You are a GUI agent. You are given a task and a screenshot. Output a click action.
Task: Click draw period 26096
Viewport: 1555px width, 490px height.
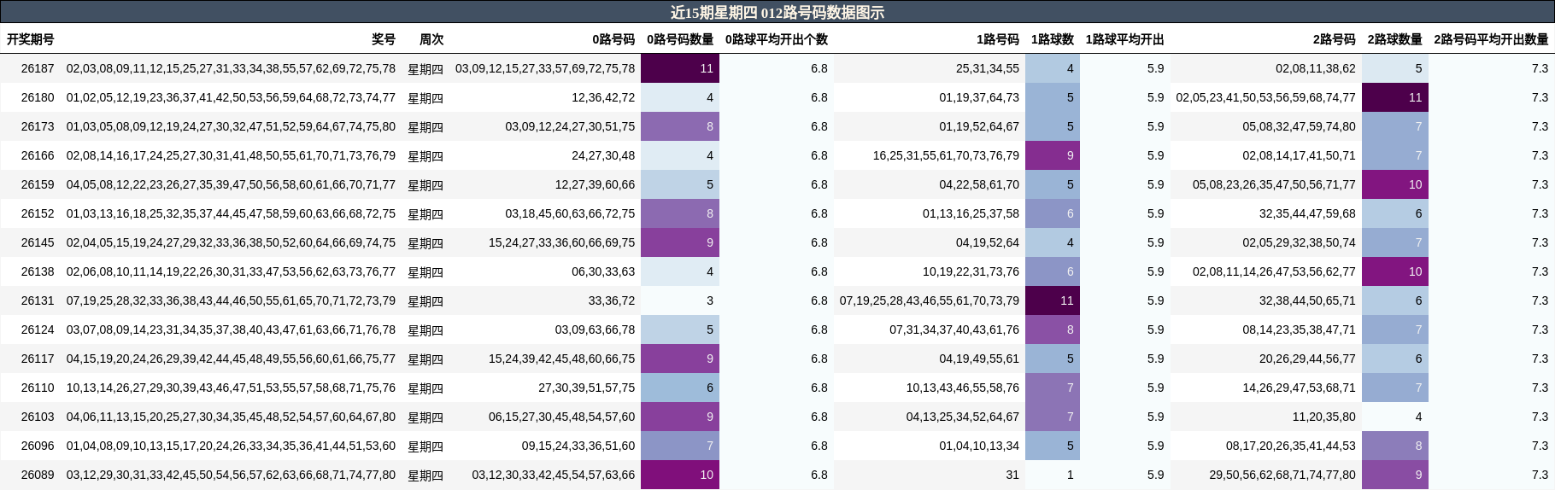click(38, 446)
